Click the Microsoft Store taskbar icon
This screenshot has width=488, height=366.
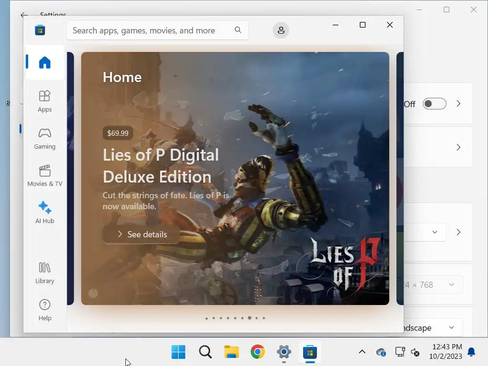coord(310,352)
